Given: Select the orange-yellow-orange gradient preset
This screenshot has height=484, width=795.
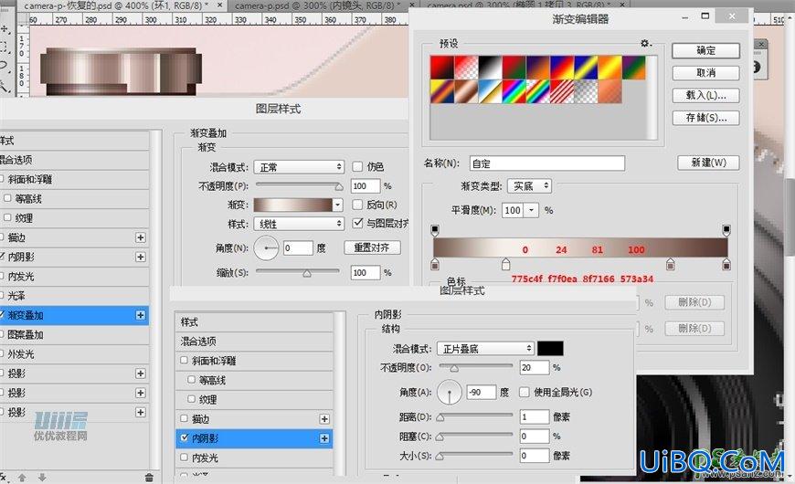Looking at the screenshot, I should [609, 68].
